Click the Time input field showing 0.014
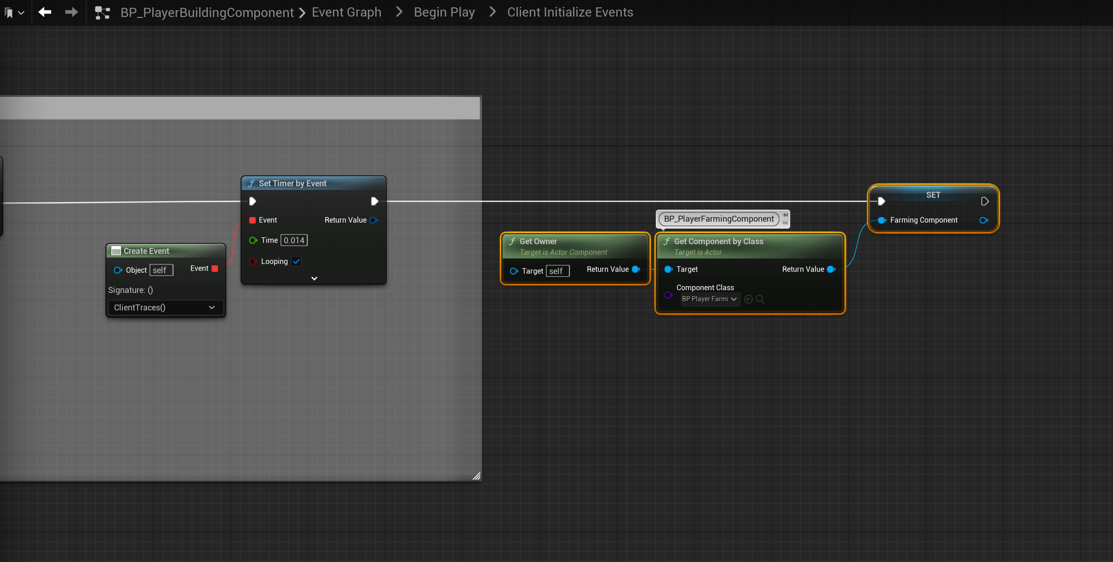 tap(294, 240)
